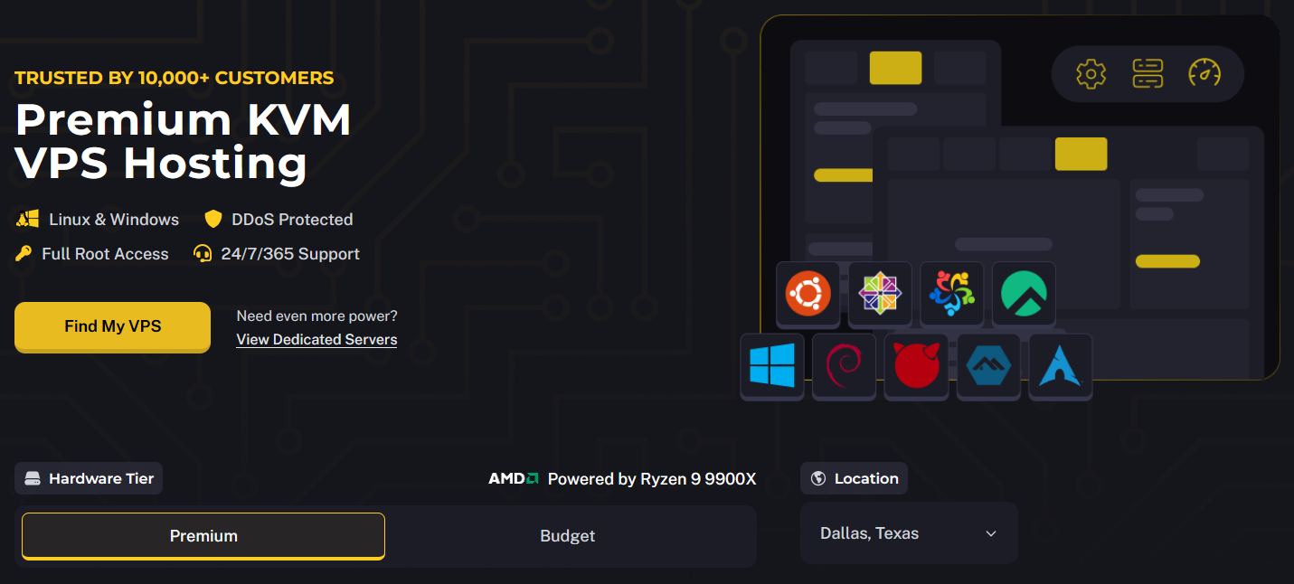Click the FreeBSD logo icon
This screenshot has width=1294, height=584.
pos(916,365)
